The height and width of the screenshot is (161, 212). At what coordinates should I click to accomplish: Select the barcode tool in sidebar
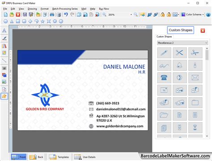(x=4, y=68)
